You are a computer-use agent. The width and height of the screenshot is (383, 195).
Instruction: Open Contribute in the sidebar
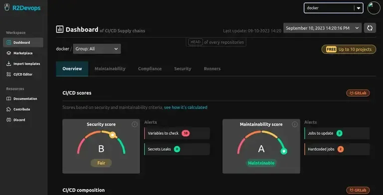(x=23, y=109)
